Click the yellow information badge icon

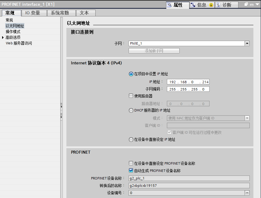(211, 5)
